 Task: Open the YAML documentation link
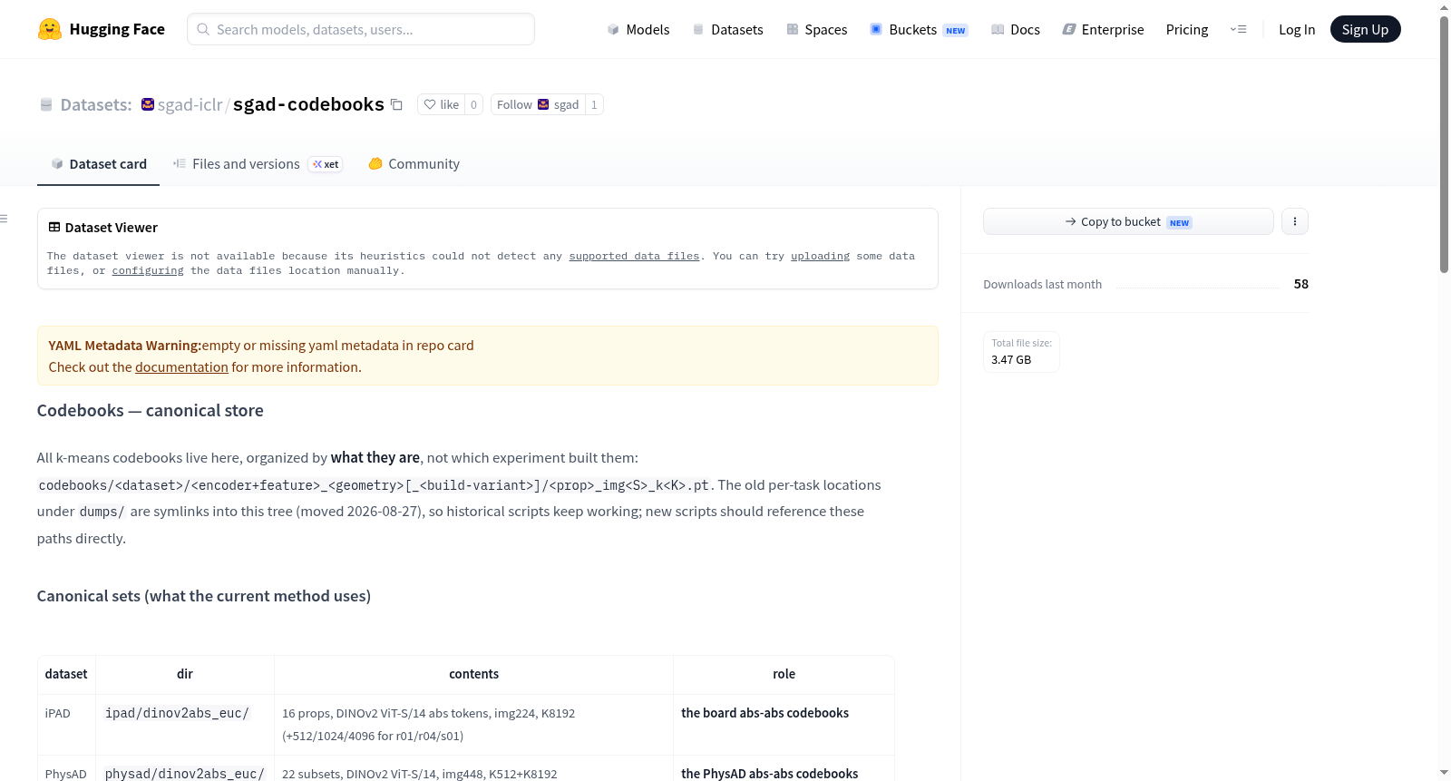[181, 367]
